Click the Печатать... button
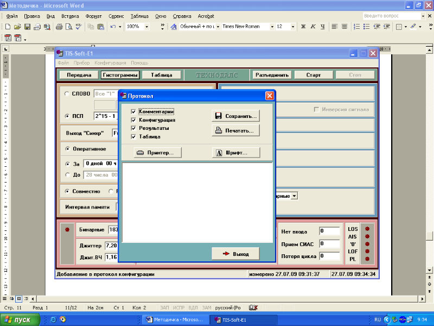The height and width of the screenshot is (326, 434). 236,130
